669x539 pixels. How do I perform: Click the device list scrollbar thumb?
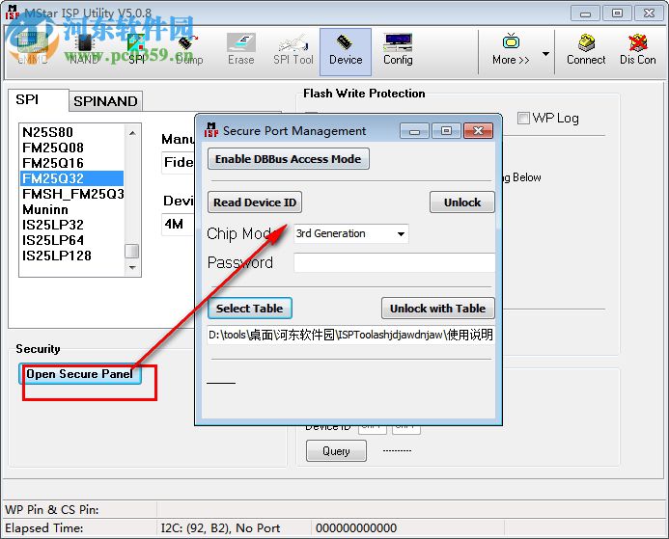pos(132,251)
